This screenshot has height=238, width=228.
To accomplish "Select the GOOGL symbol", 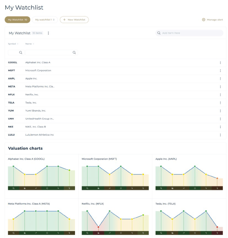I will click(x=13, y=62).
